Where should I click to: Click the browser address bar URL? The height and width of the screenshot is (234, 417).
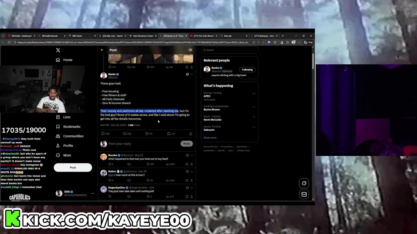pyautogui.click(x=134, y=42)
